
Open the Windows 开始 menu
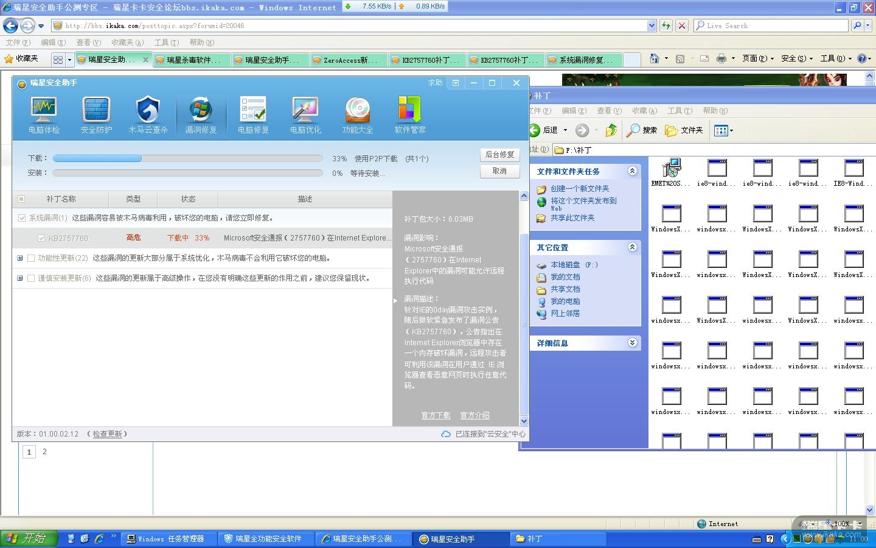[x=28, y=538]
